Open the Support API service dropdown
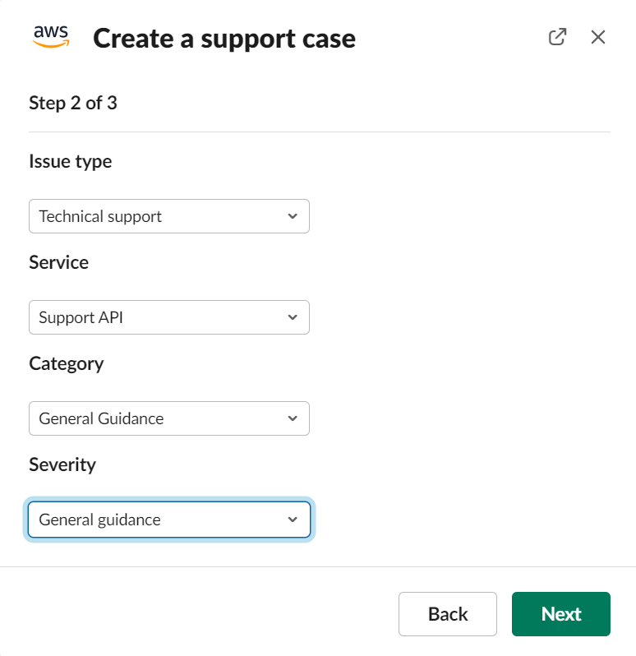Image resolution: width=636 pixels, height=656 pixels. coord(169,317)
